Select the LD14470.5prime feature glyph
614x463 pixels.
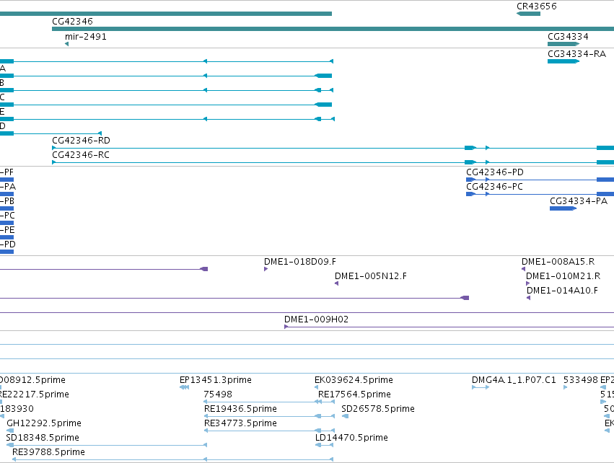click(324, 445)
